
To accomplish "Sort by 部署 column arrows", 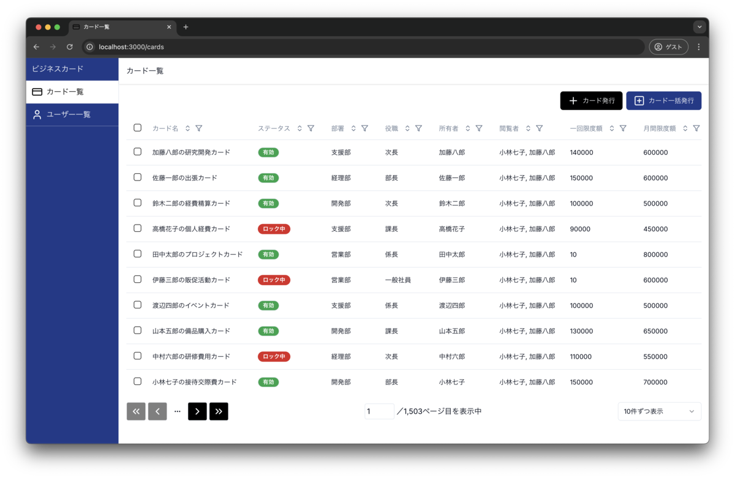I will (353, 129).
